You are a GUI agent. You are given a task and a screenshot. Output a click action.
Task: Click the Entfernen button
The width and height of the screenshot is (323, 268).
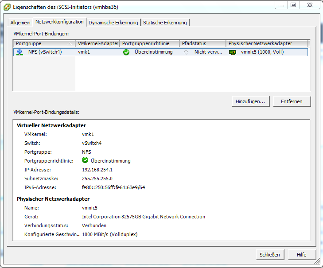(x=292, y=101)
